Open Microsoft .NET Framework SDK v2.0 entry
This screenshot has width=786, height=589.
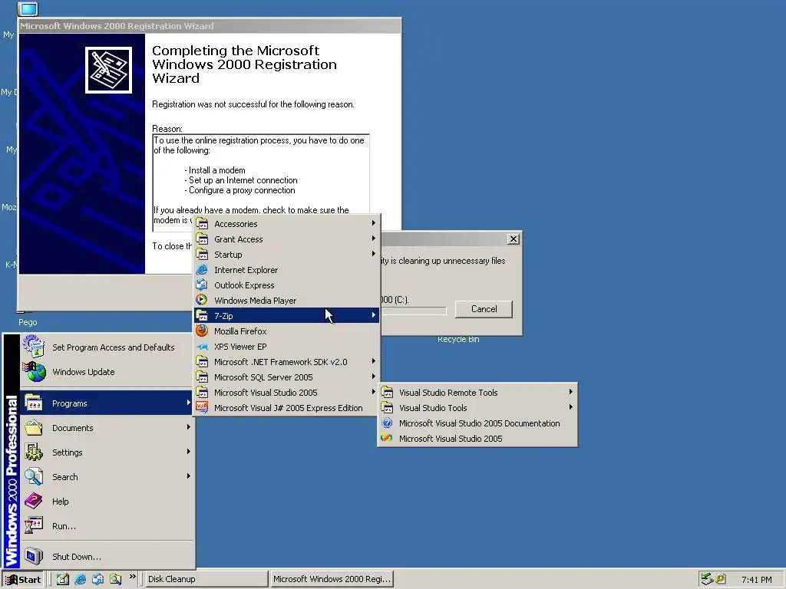point(287,362)
